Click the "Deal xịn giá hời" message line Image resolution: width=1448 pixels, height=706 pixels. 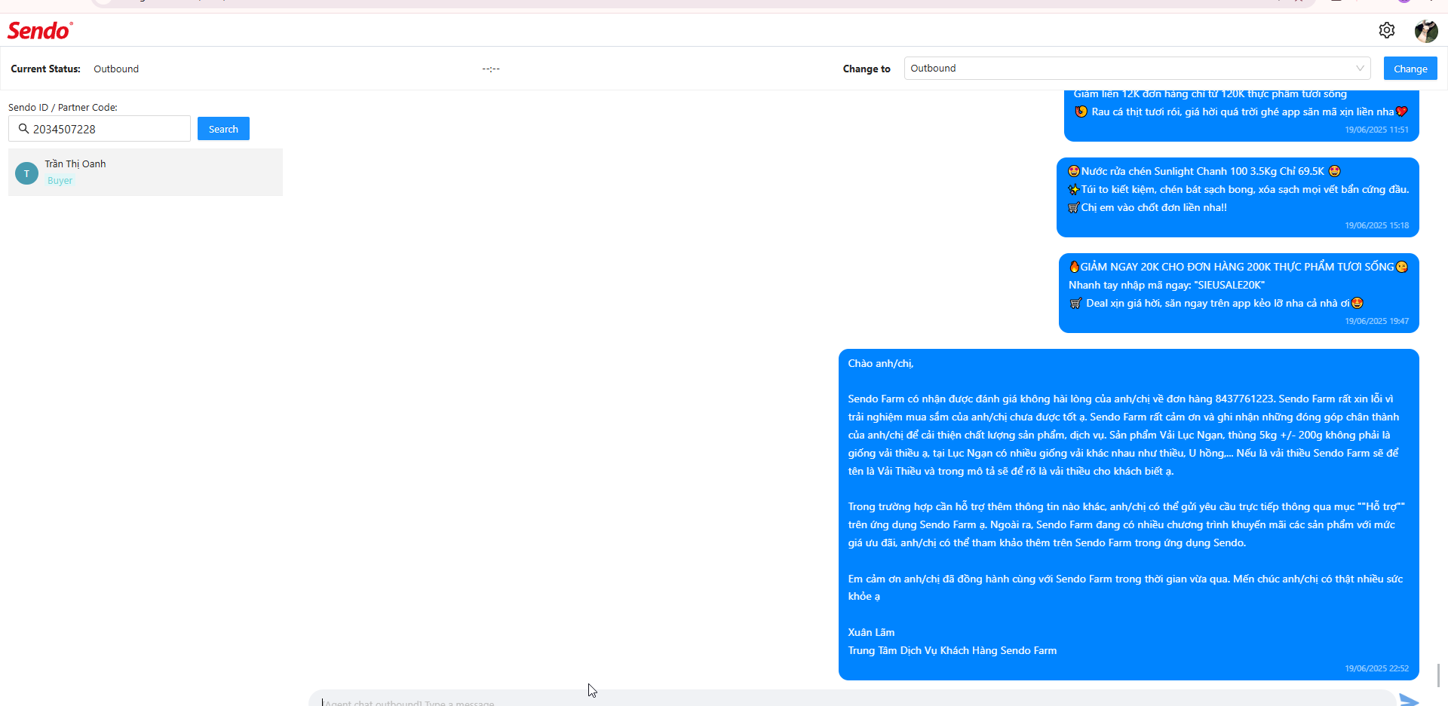(1216, 303)
